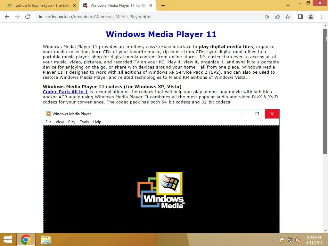Open View menu in Media Player image
The width and height of the screenshot is (328, 246).
tap(60, 122)
